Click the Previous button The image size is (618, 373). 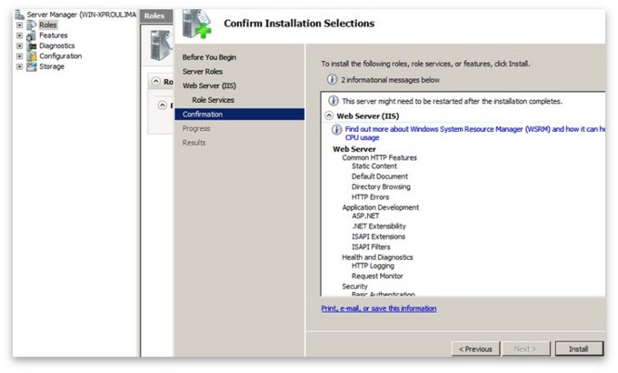pos(475,349)
